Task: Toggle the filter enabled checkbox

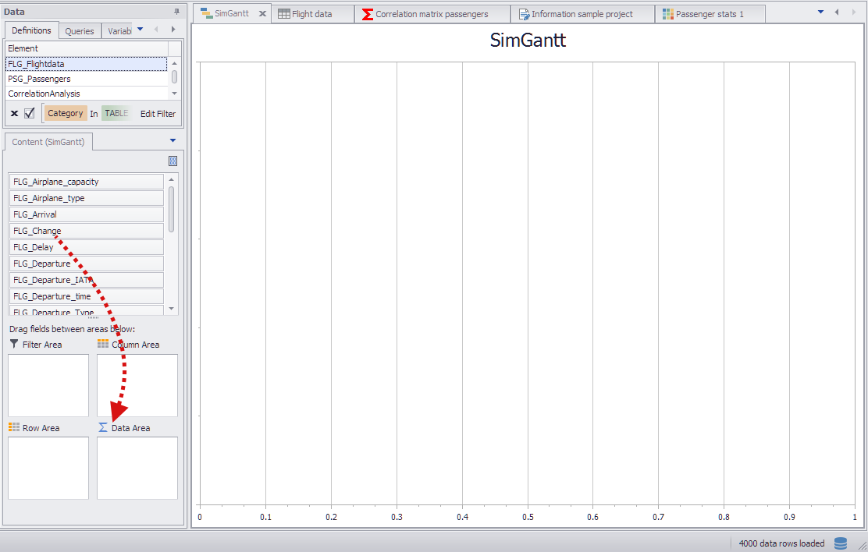Action: 30,113
